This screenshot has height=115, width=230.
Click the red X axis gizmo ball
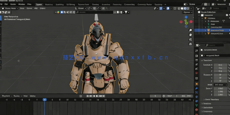(191, 22)
